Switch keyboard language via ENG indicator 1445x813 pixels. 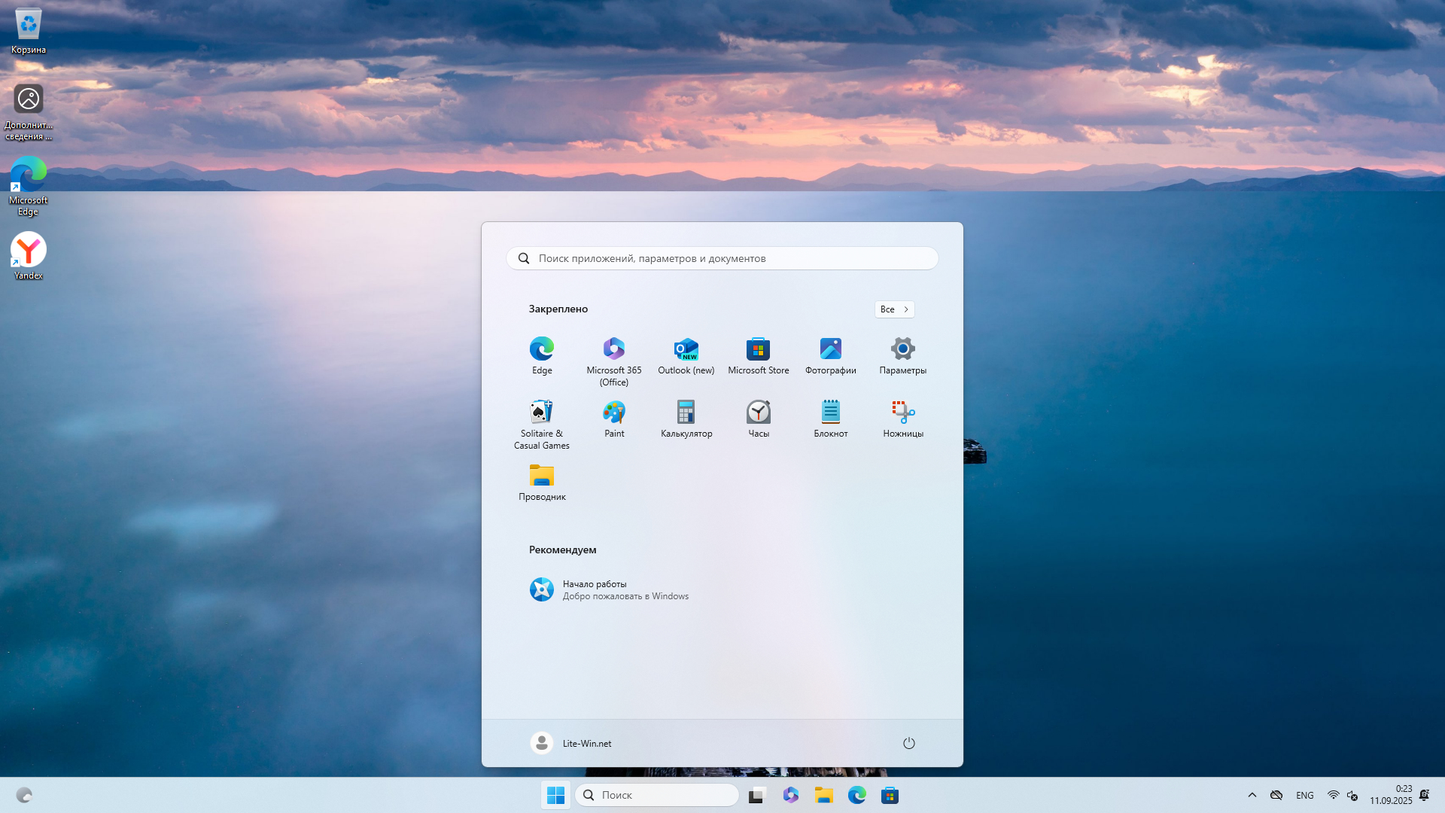click(x=1304, y=795)
